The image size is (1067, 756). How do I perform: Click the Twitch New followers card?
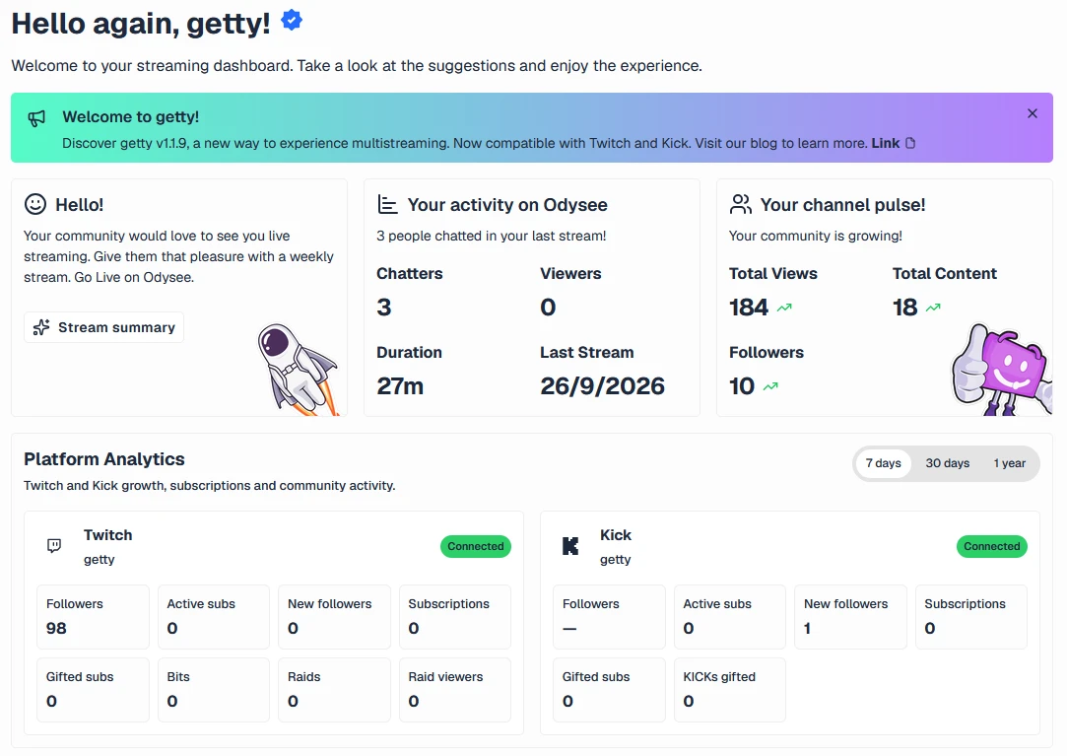[334, 617]
